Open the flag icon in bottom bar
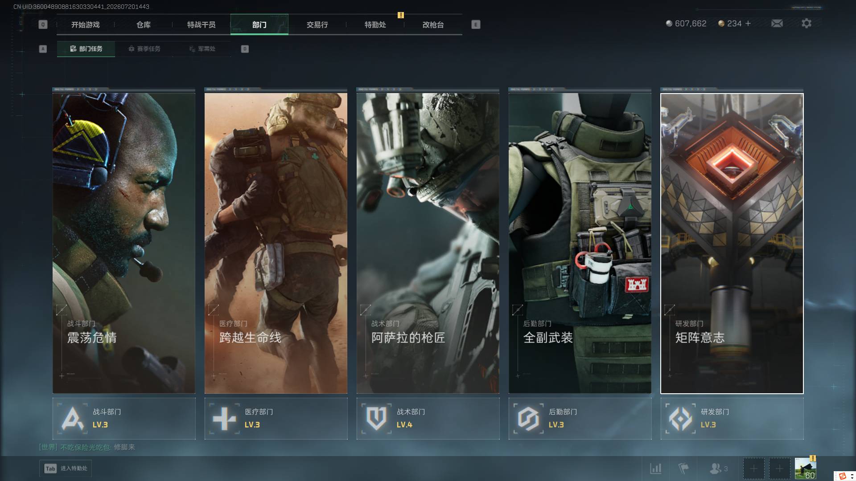 [683, 469]
